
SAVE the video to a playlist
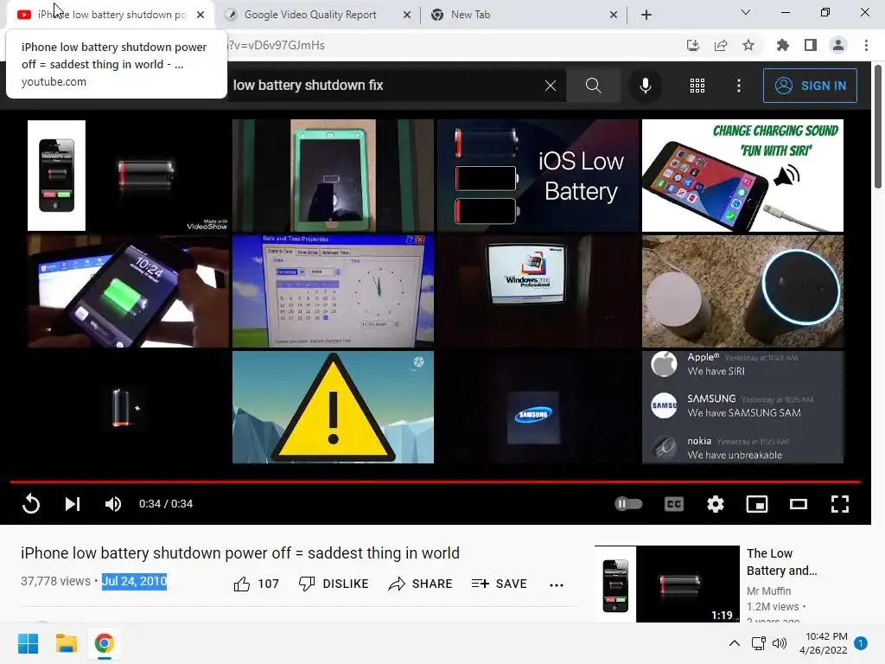point(499,584)
